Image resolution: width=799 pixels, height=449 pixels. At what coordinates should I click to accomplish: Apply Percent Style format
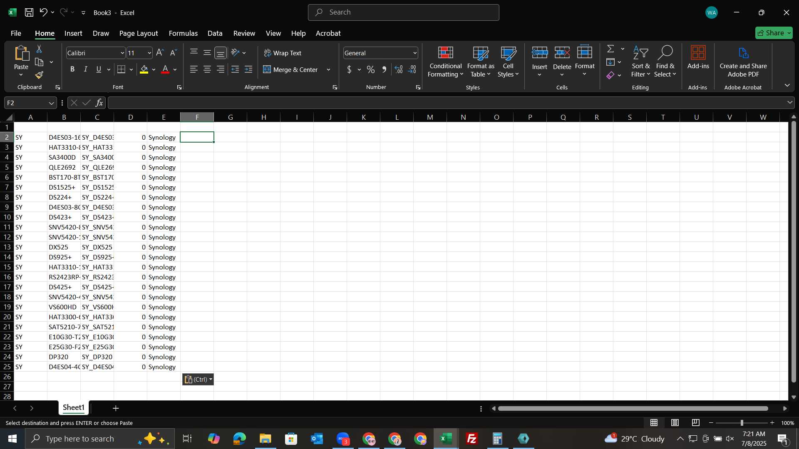pos(371,69)
